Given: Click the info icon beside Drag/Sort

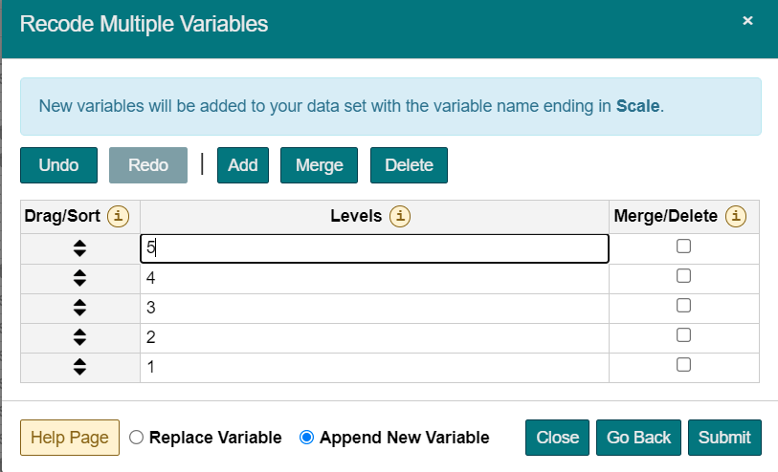Looking at the screenshot, I should point(118,216).
